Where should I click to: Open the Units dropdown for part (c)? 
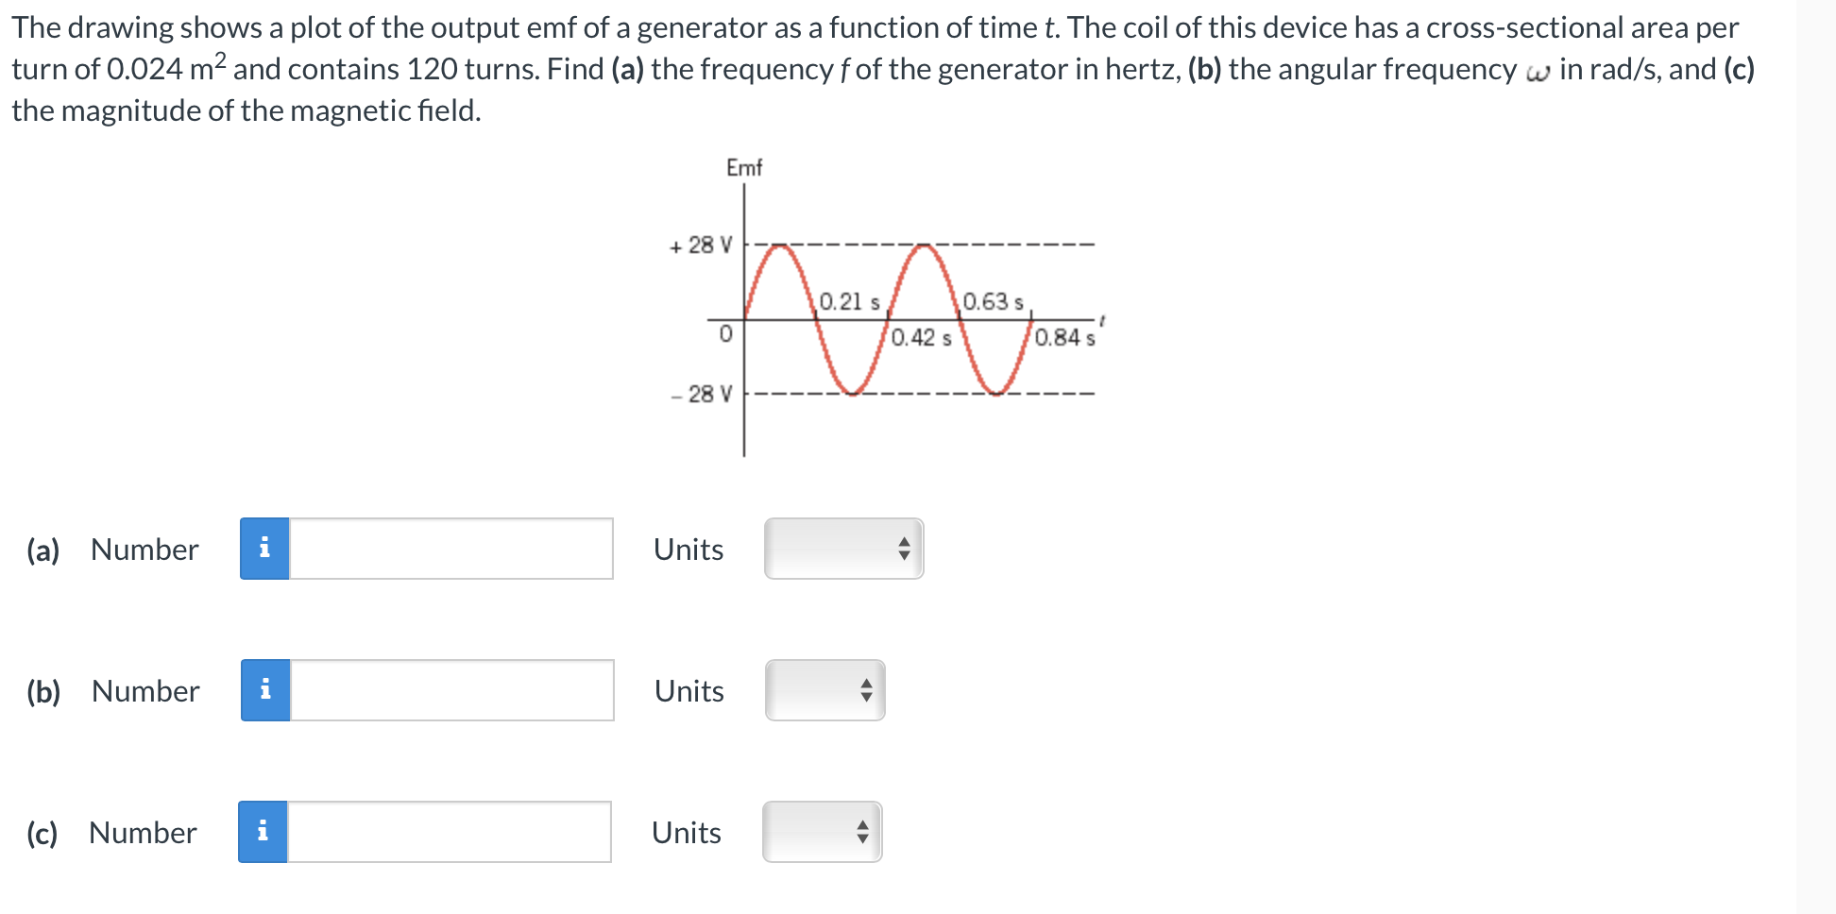click(820, 832)
